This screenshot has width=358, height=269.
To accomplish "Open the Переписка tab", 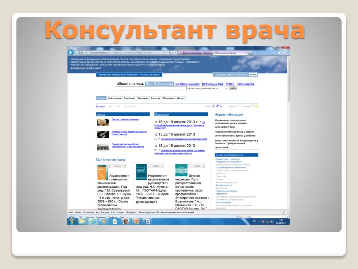I will pos(143,98).
